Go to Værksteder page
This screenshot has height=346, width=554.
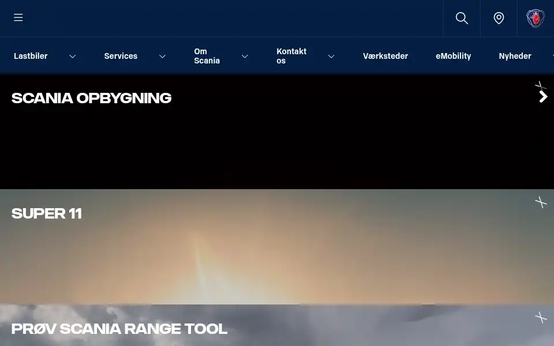click(x=385, y=56)
